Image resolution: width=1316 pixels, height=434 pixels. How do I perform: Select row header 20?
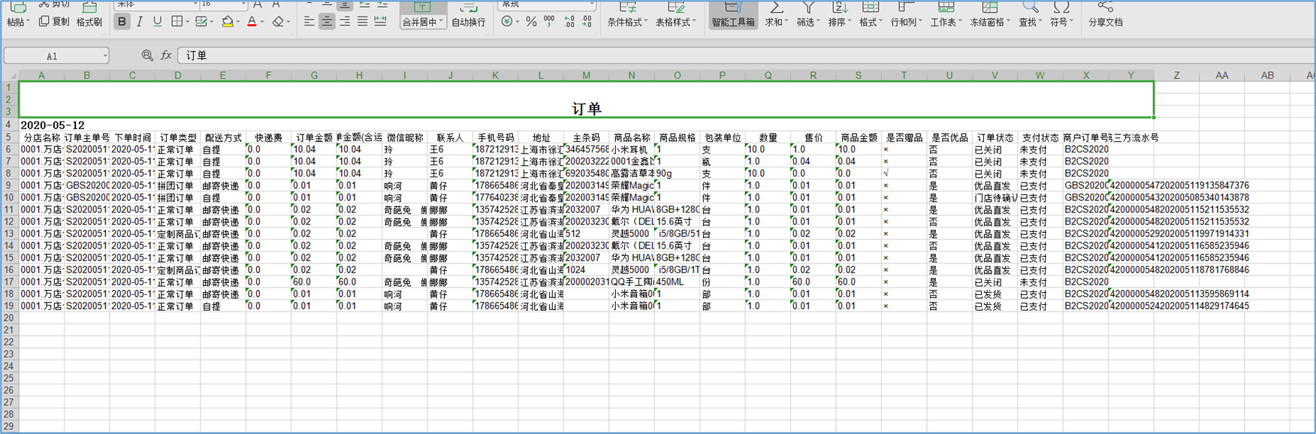[9, 318]
